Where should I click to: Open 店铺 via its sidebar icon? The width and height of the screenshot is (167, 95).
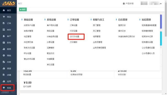(4, 75)
